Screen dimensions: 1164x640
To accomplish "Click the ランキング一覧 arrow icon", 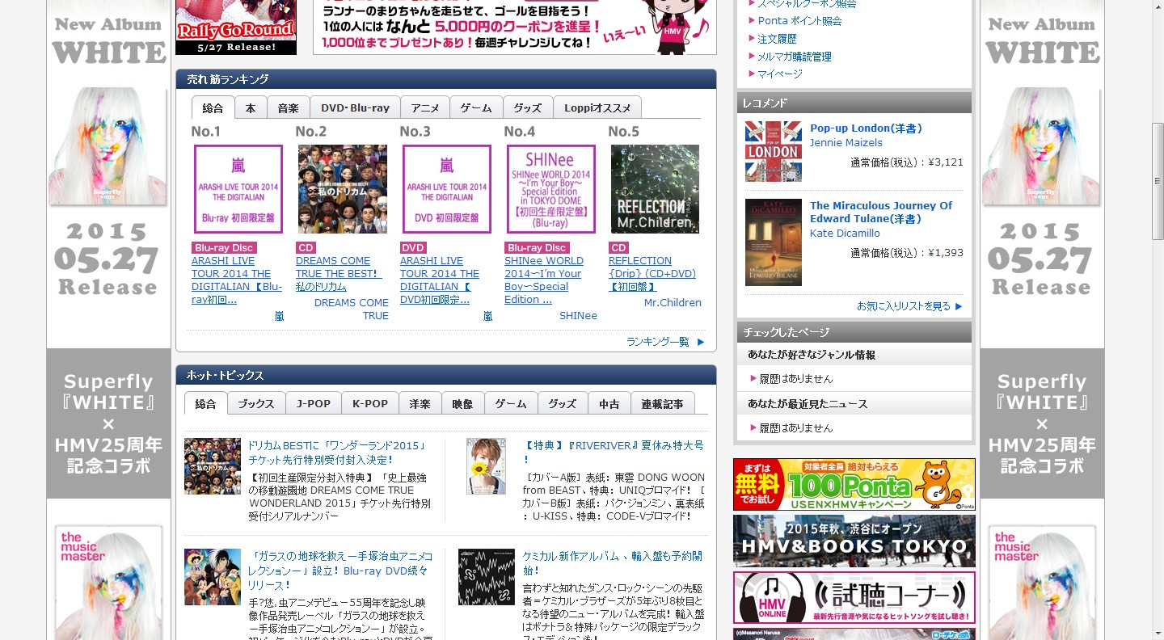I will coord(701,342).
